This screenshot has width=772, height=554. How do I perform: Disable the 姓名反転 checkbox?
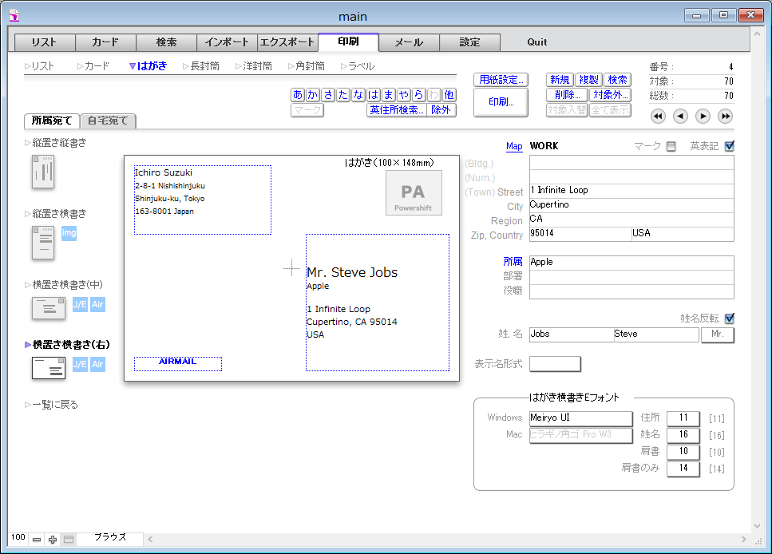[x=729, y=319]
